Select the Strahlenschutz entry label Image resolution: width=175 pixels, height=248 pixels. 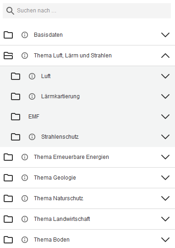[x=60, y=137]
